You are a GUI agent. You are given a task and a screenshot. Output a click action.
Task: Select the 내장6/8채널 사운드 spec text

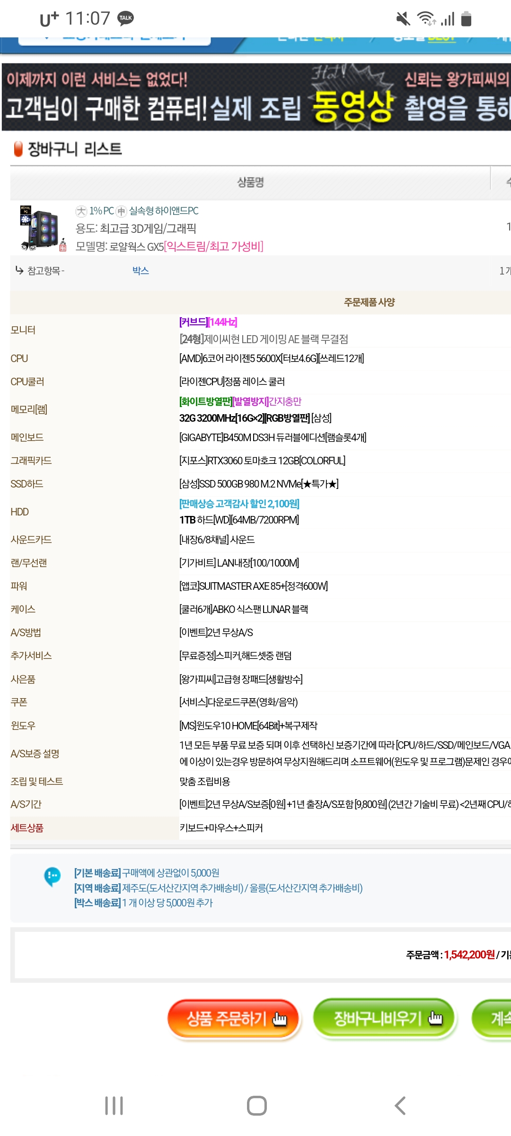click(217, 540)
